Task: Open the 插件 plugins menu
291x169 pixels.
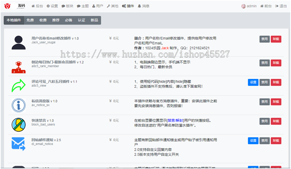Action: click(x=128, y=6)
